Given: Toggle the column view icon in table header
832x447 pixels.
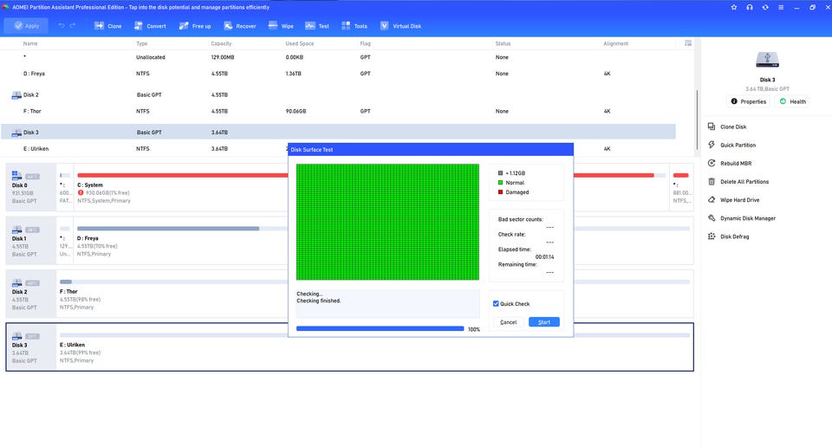Looking at the screenshot, I should (688, 42).
